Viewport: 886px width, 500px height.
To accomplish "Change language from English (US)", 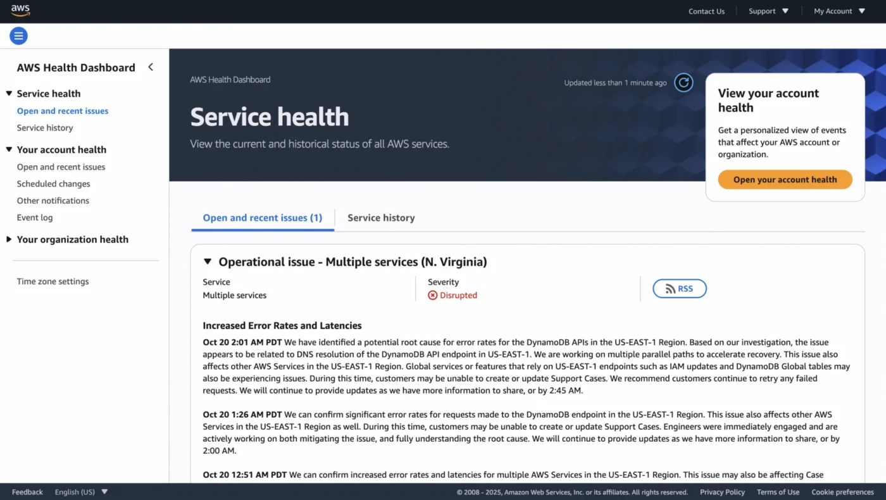I will click(81, 492).
